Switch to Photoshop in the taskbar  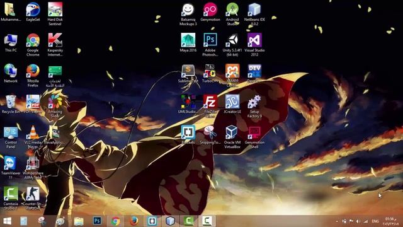coord(97,221)
